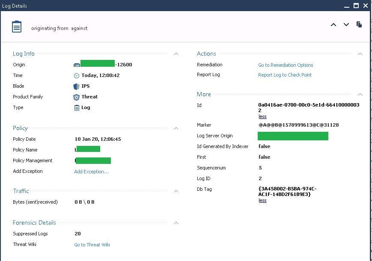Click the IPS blade shield icon
The height and width of the screenshot is (261, 372).
tap(77, 86)
